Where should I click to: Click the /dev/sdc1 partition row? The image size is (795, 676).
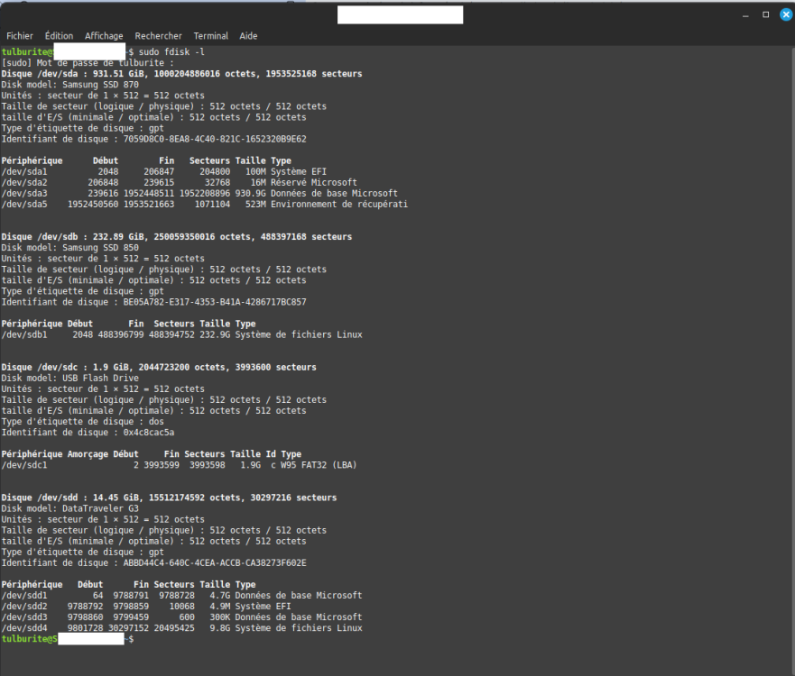point(179,465)
